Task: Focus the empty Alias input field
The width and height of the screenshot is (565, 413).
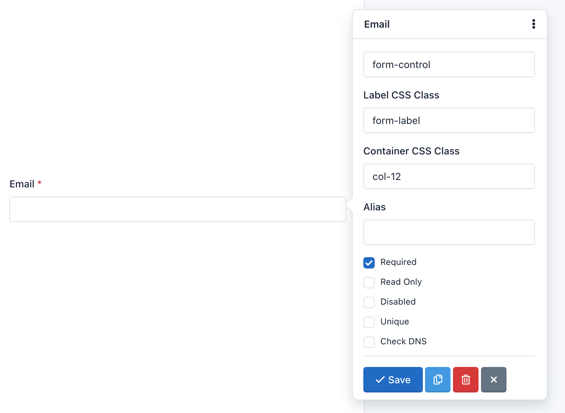Action: [x=449, y=232]
